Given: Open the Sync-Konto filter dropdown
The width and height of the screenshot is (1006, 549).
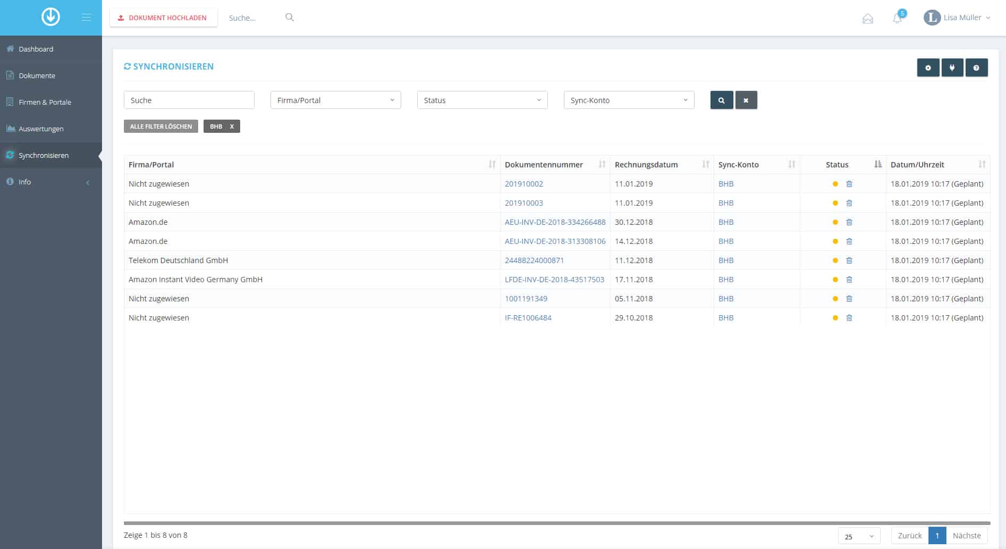Looking at the screenshot, I should (629, 100).
